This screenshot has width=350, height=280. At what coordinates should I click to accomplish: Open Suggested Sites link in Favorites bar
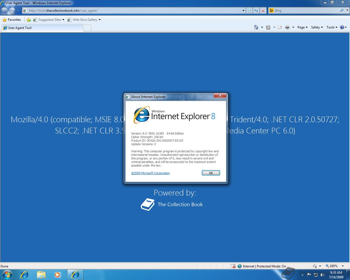[x=49, y=20]
